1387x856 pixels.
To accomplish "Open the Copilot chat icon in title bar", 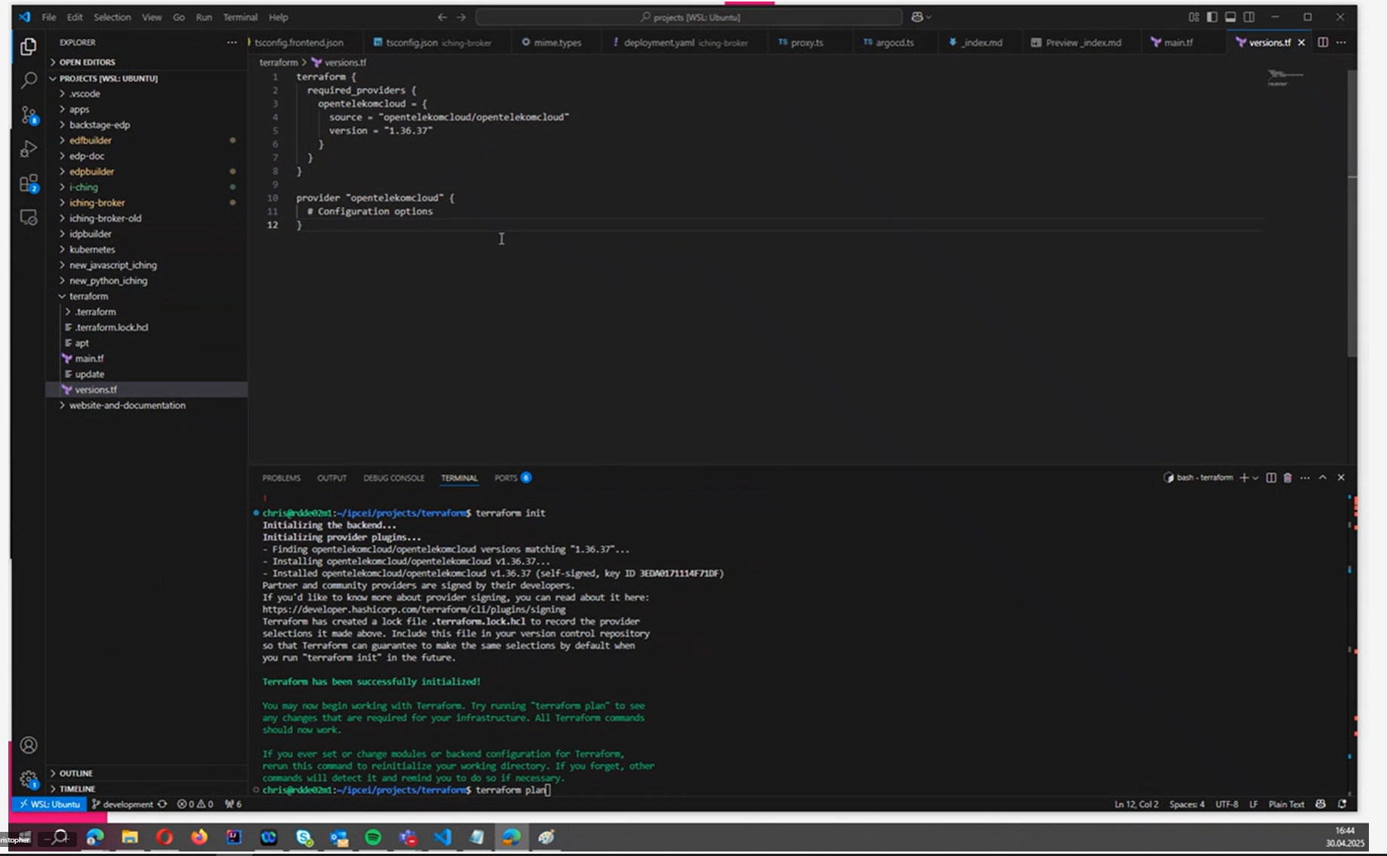I will (x=917, y=17).
